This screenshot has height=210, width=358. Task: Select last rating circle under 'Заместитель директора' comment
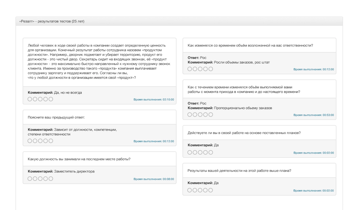(51, 178)
